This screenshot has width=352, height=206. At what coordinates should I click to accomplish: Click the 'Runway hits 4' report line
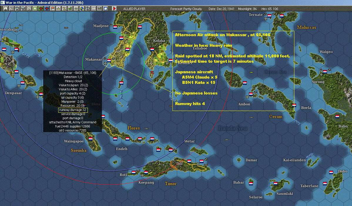[190, 104]
